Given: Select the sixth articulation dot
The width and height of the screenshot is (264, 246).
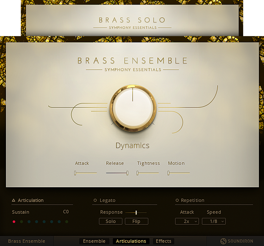Looking at the screenshot, I should coord(52,222).
